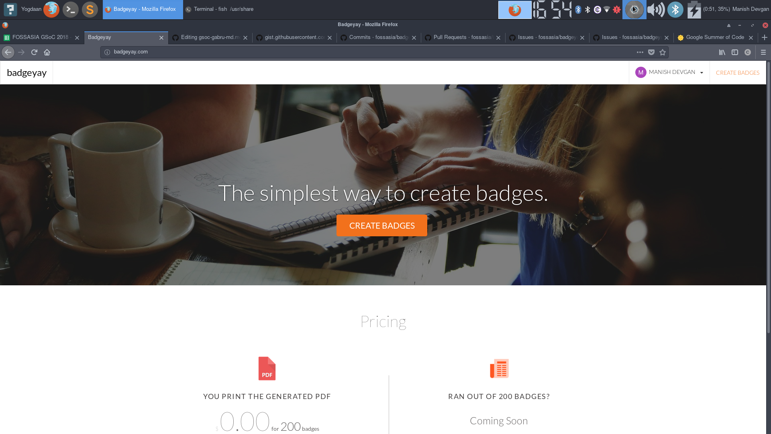This screenshot has width=771, height=434.
Task: Open the page actions three-dots menu
Action: [640, 52]
